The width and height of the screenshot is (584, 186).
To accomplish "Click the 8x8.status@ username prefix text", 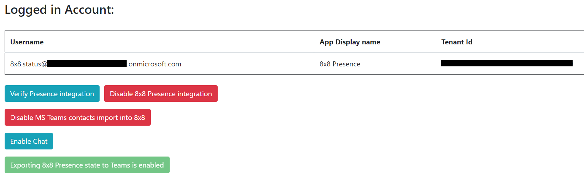I will tap(29, 64).
